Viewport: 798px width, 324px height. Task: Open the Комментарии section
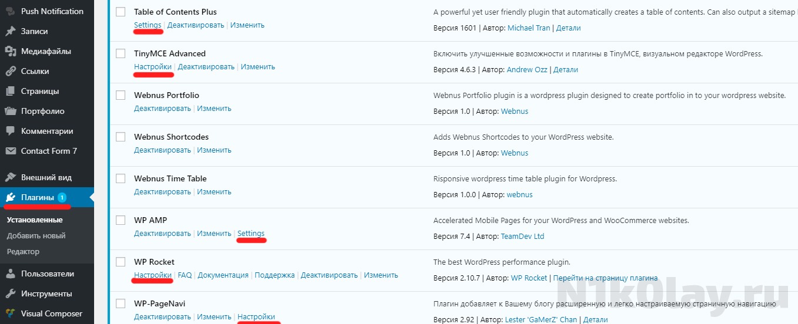(x=47, y=131)
